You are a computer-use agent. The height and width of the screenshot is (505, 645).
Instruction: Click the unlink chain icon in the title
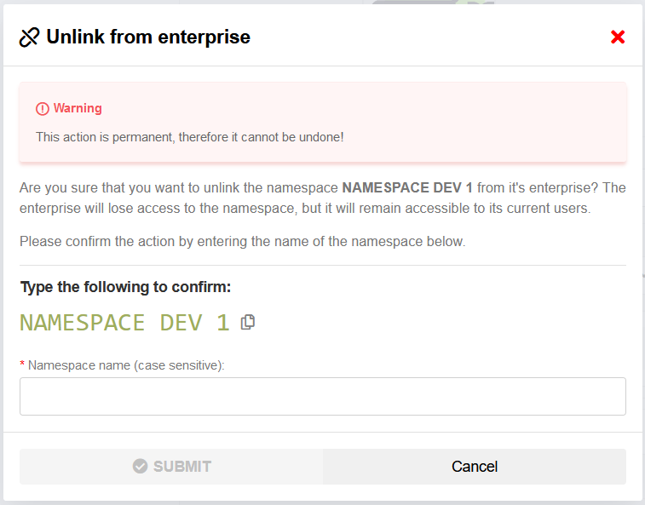(30, 37)
